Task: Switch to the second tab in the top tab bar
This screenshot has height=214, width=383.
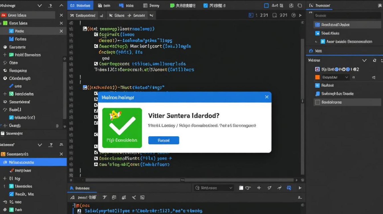Action: click(104, 5)
